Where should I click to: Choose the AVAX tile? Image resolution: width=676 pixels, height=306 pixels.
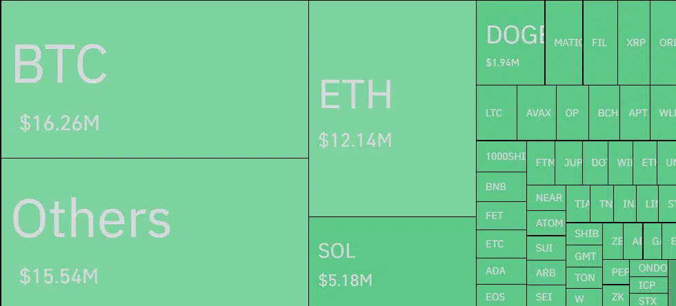pyautogui.click(x=537, y=113)
